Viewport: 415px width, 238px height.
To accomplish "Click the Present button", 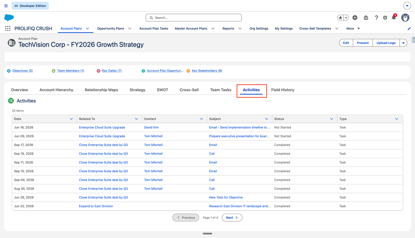I will click(363, 43).
